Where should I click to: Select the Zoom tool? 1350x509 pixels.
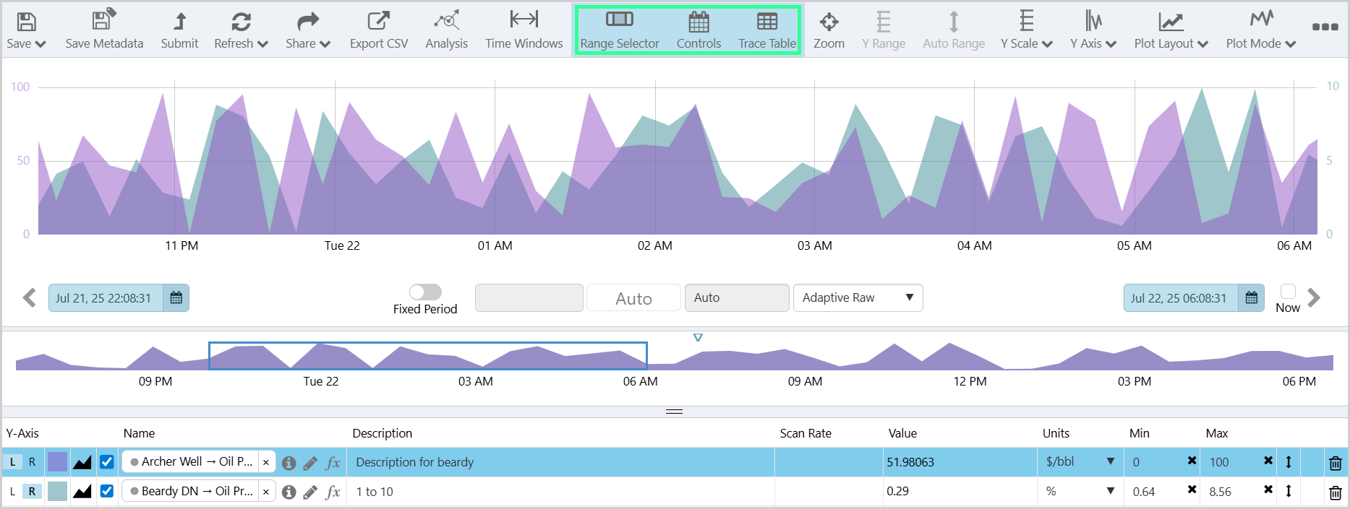829,22
